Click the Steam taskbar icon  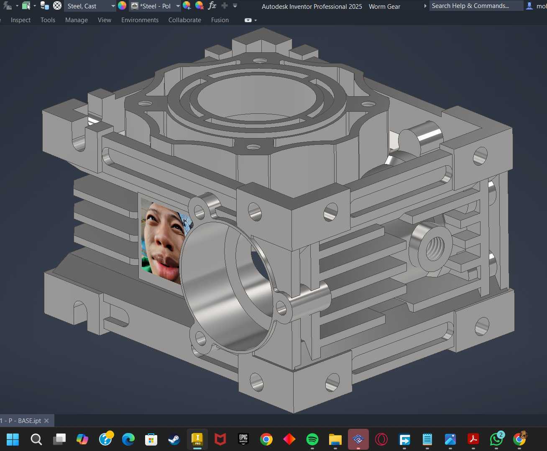[x=174, y=439]
